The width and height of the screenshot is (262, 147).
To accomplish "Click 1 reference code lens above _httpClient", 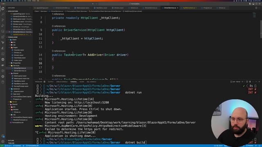I will click(x=58, y=14).
